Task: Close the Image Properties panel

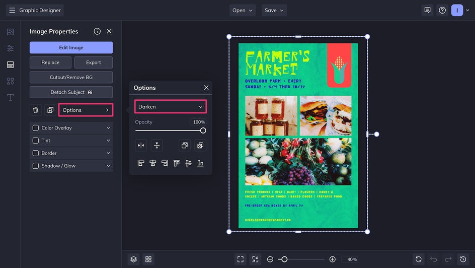Action: [109, 31]
